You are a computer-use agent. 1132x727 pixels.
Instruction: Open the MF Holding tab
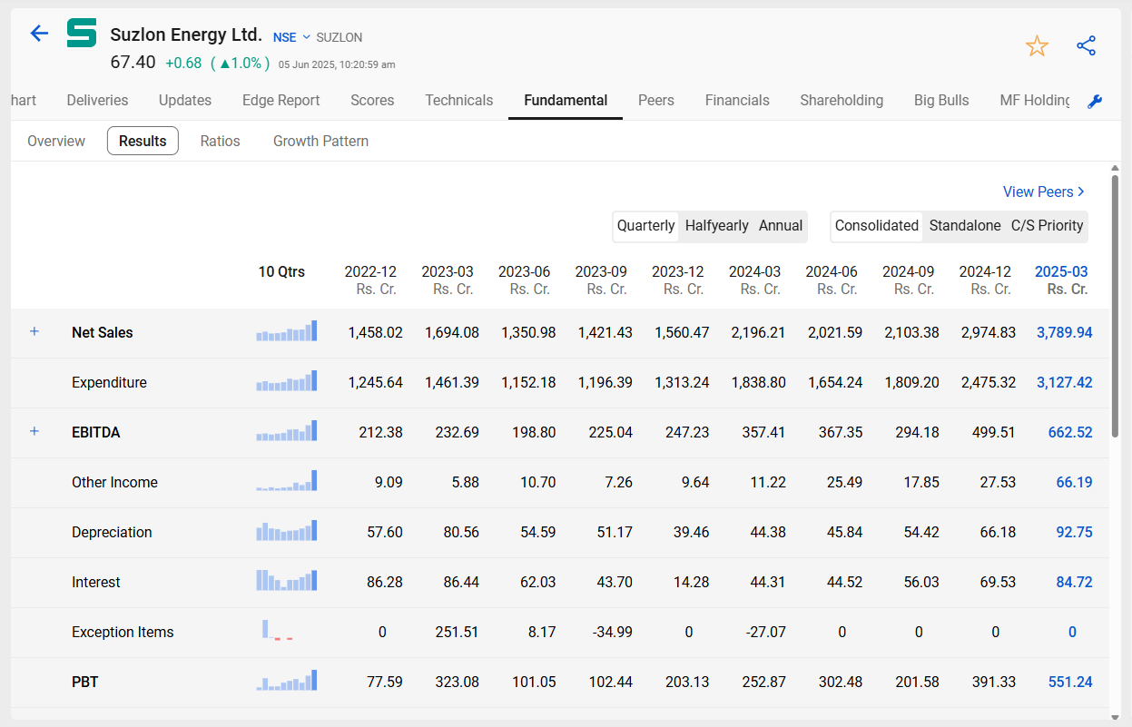1036,101
